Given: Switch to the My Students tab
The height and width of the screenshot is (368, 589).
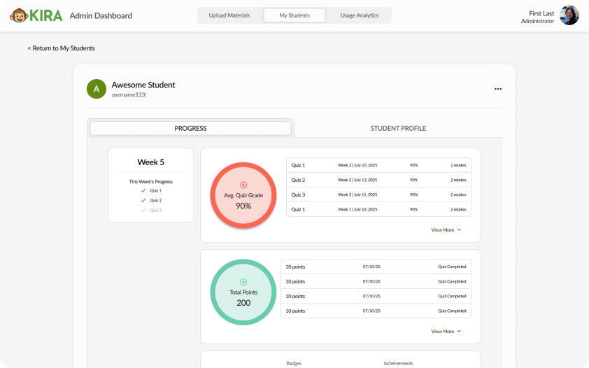Looking at the screenshot, I should (x=294, y=15).
